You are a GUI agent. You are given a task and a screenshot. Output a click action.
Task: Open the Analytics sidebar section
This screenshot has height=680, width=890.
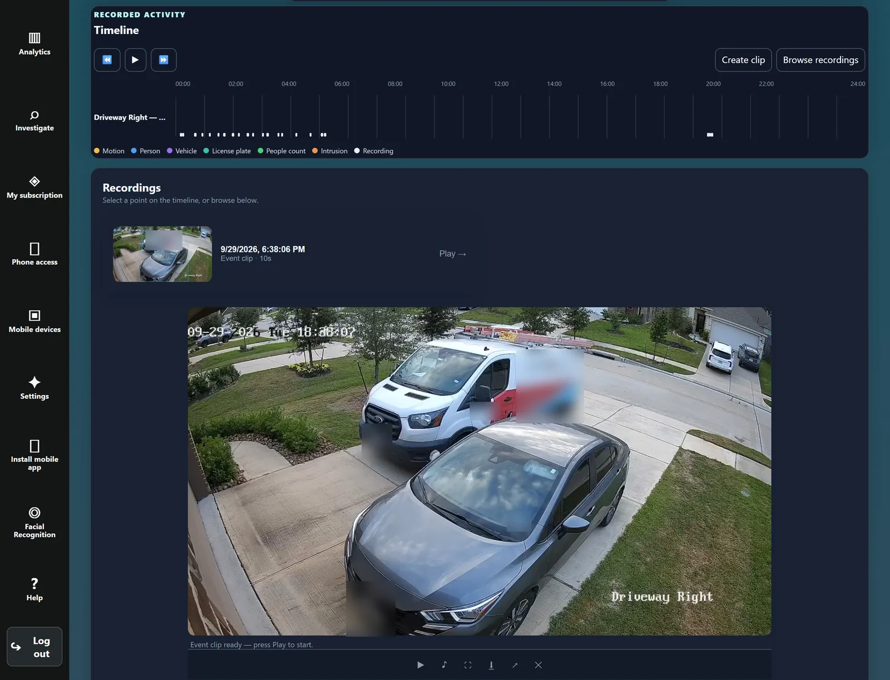pyautogui.click(x=34, y=44)
